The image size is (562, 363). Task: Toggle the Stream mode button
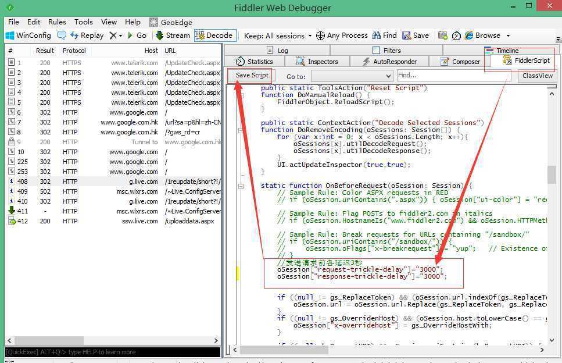[x=173, y=35]
